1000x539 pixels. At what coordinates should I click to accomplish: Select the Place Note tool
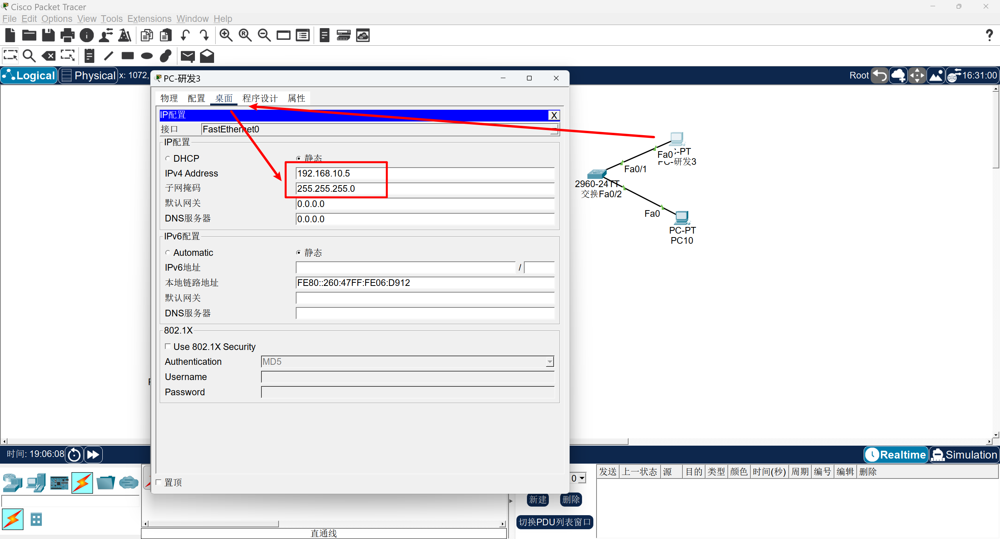click(x=89, y=56)
